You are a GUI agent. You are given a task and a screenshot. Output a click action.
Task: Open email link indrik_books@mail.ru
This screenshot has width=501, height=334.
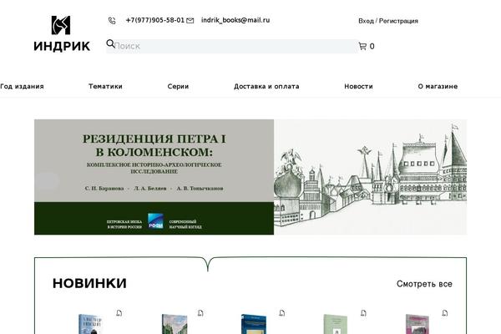click(235, 20)
